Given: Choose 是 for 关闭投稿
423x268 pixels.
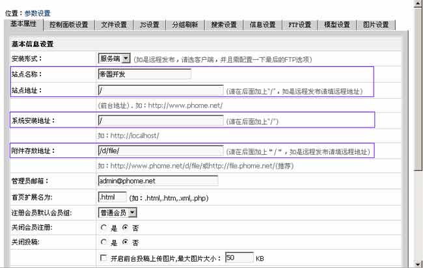Looking at the screenshot, I should tap(103, 243).
